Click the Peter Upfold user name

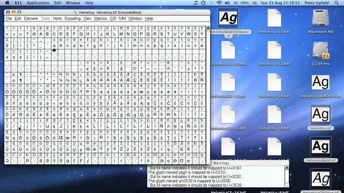317,3
